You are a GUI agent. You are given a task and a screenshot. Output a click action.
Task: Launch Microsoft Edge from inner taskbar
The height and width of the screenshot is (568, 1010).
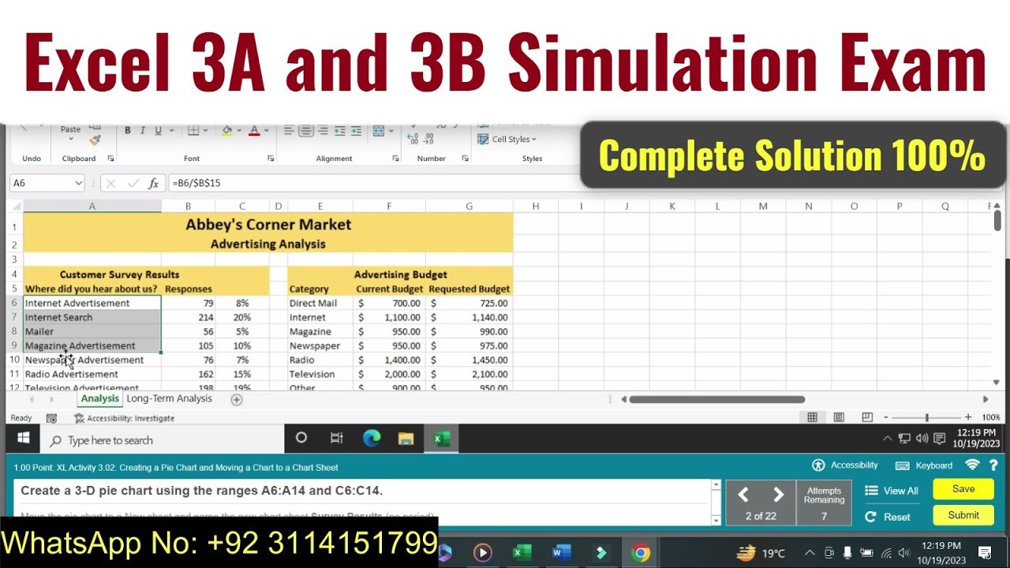pyautogui.click(x=372, y=439)
